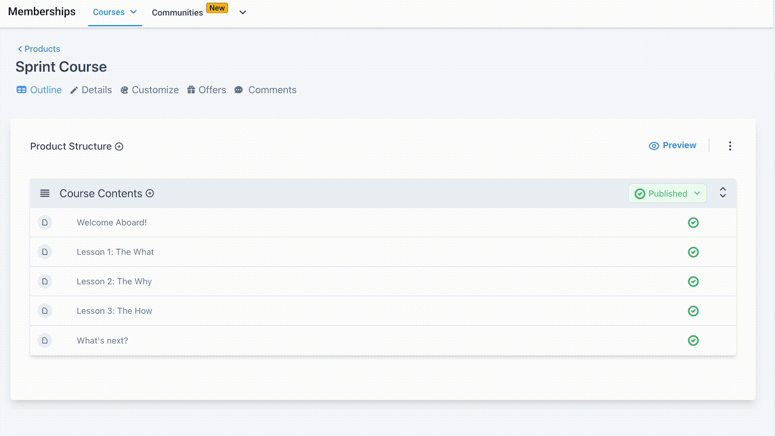Viewport: 775px width, 436px height.
Task: Click the plus icon next to Product Structure
Action: tap(119, 147)
